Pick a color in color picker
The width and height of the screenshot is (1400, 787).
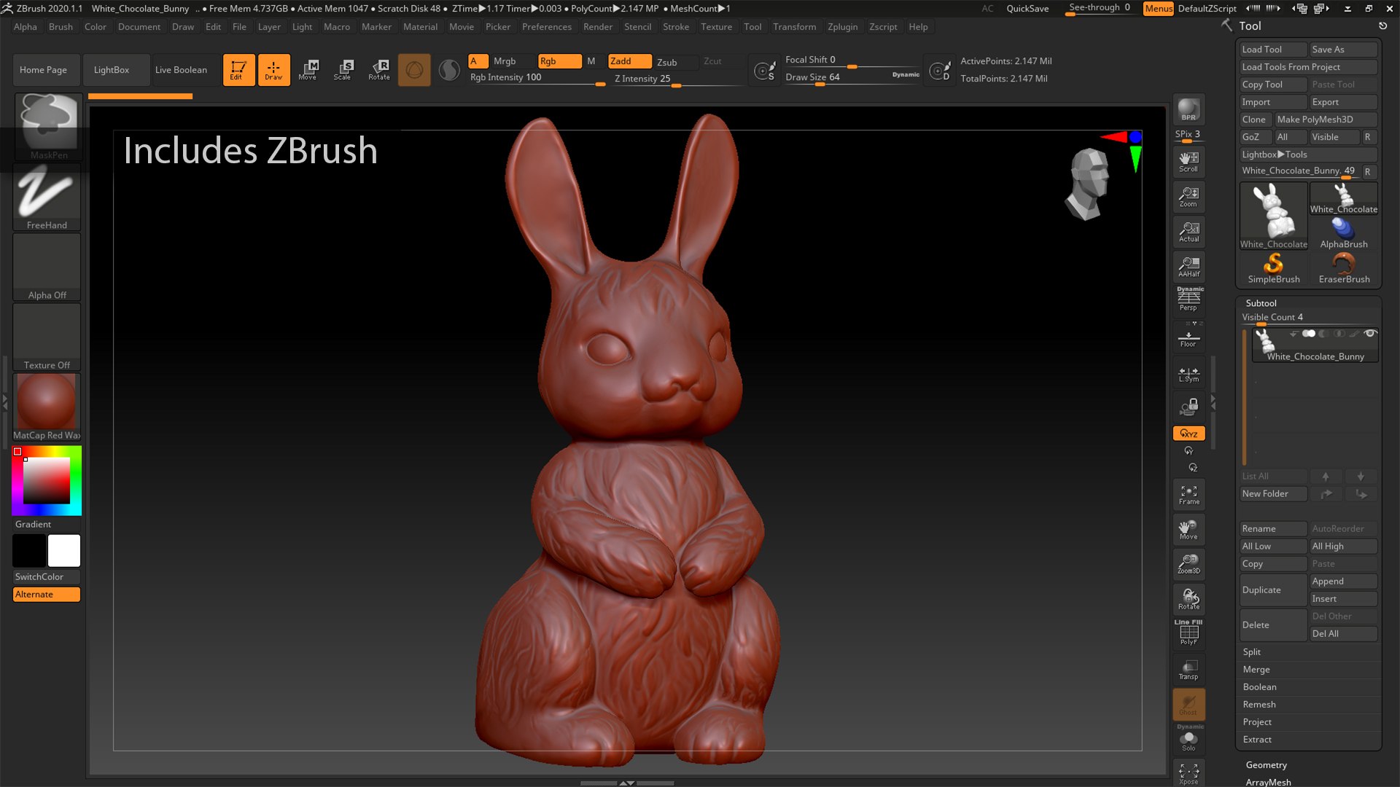pyautogui.click(x=47, y=481)
